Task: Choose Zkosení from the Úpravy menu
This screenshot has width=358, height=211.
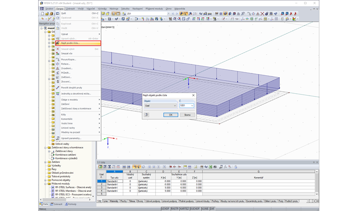Action: (78, 81)
